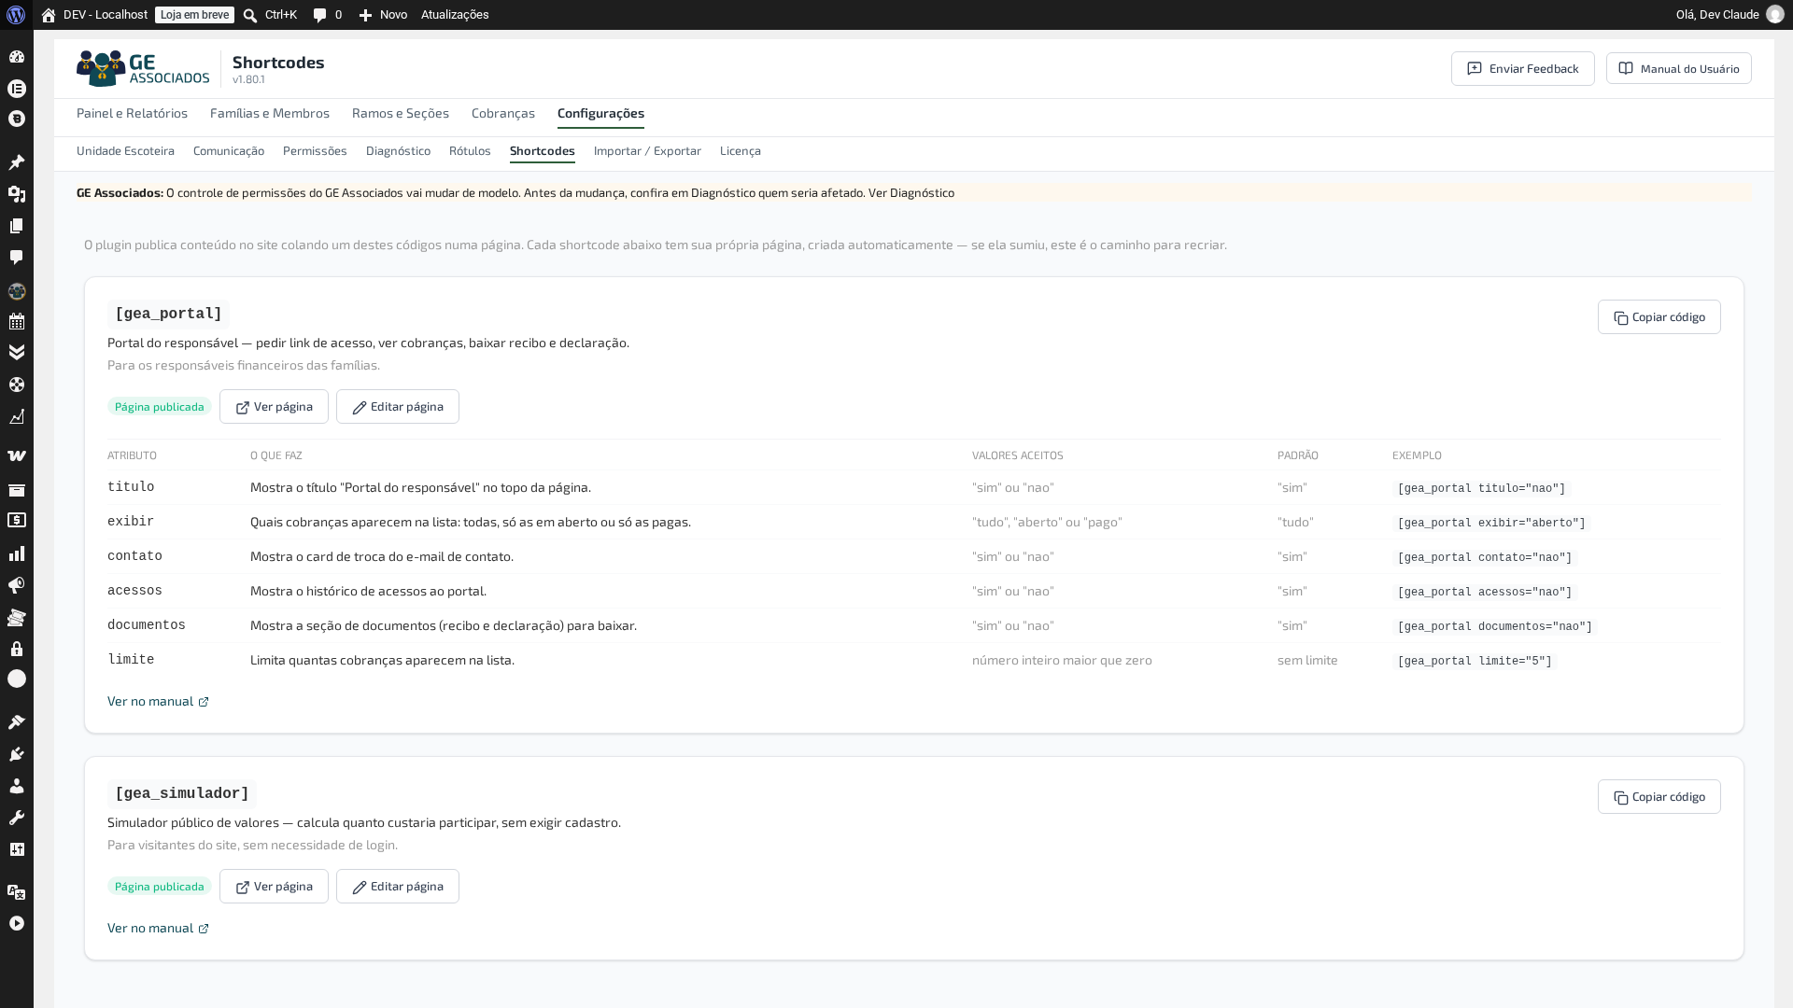Open the Manual do Usuário button

click(x=1679, y=68)
